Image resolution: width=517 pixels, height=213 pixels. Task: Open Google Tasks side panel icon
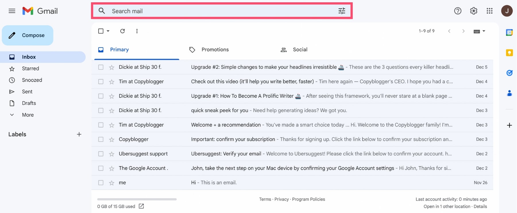tap(509, 73)
